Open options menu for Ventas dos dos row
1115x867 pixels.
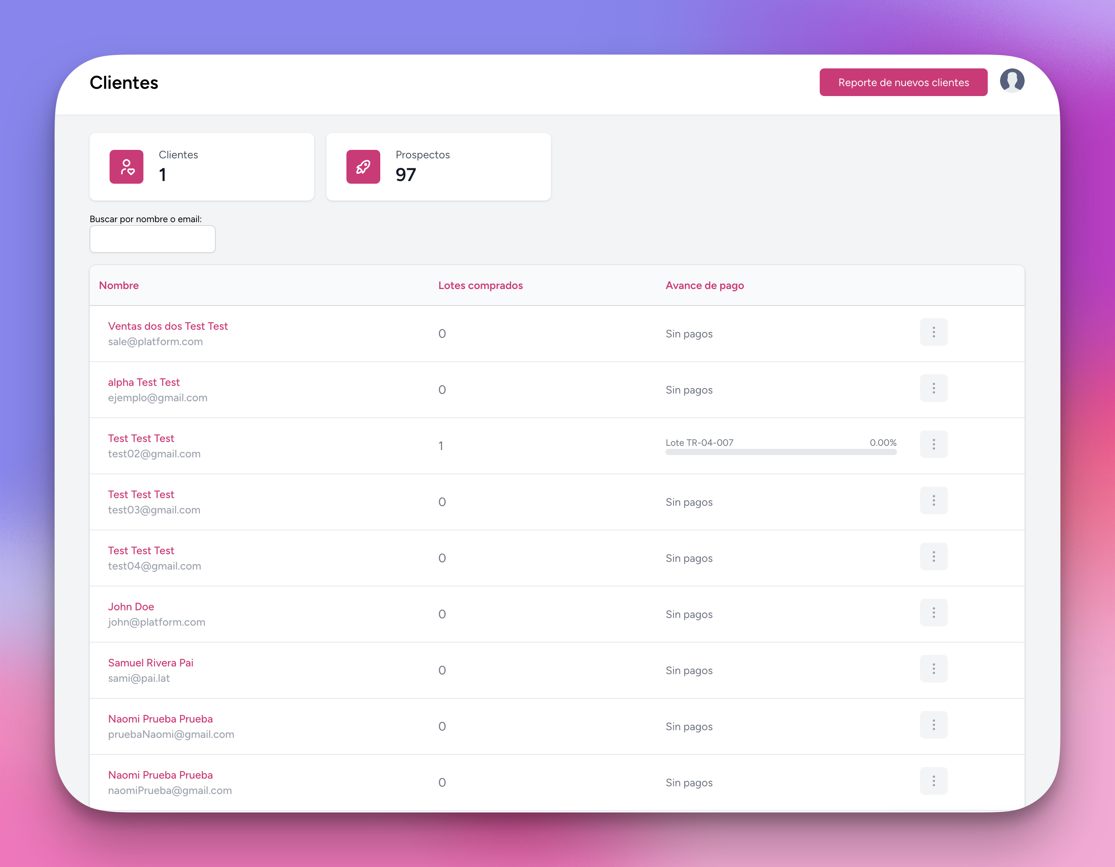(x=933, y=332)
